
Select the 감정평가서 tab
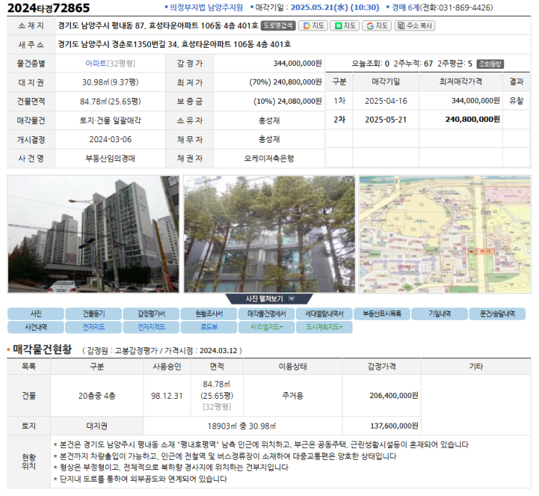[x=151, y=314]
